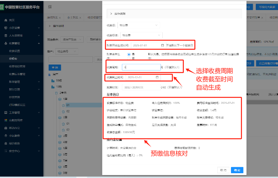The width and height of the screenshot is (278, 178).
Task: Select the 否 radio for 账单合并生成
Action: [x=129, y=58]
